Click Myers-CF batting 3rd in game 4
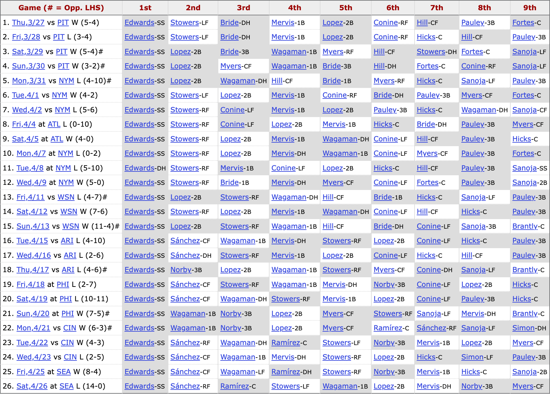Screen dimensions: 550x394 (236, 66)
